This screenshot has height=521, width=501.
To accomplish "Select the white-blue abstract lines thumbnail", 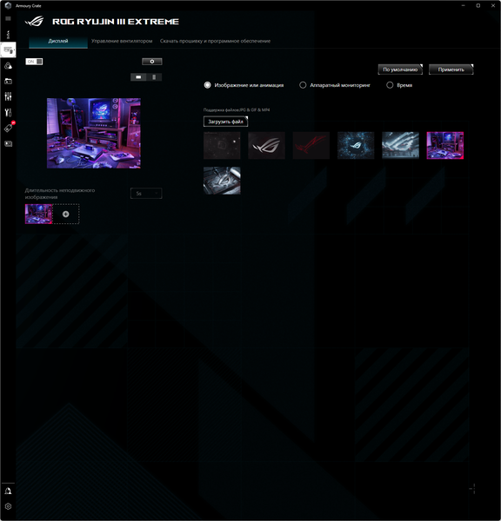I will [400, 146].
